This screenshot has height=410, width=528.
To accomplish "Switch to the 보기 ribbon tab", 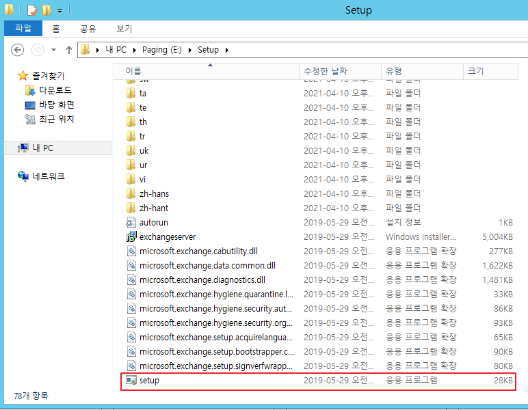I will (124, 29).
